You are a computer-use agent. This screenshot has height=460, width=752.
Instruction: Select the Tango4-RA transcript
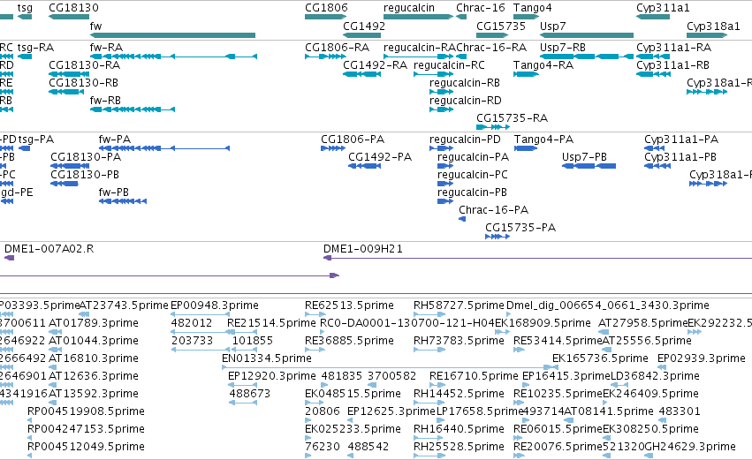click(526, 74)
